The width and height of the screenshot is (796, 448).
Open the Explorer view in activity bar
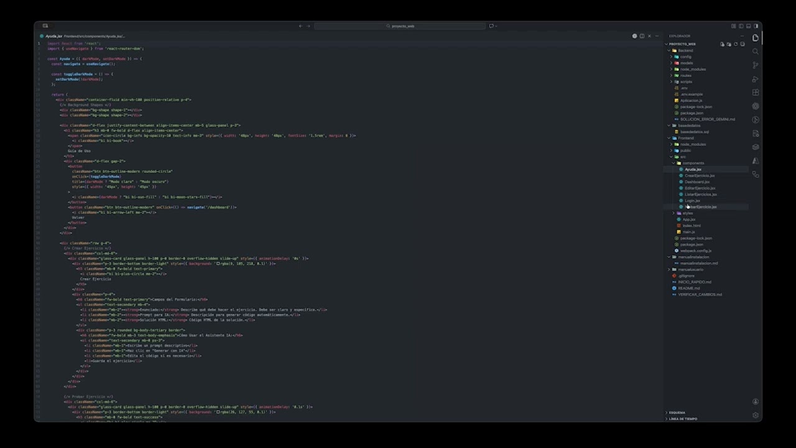point(756,38)
